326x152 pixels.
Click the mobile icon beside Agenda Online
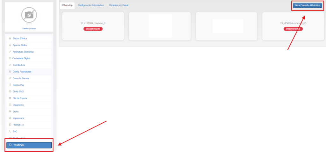pos(10,45)
